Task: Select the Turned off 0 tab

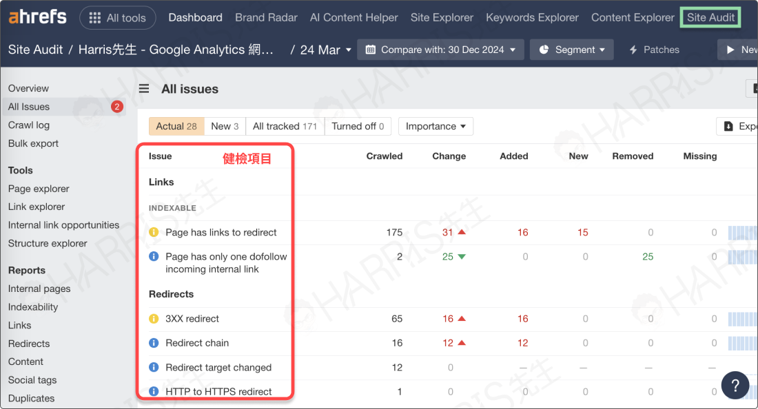Action: pos(358,126)
